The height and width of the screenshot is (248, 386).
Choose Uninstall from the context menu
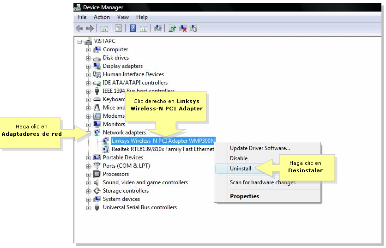click(x=268, y=169)
